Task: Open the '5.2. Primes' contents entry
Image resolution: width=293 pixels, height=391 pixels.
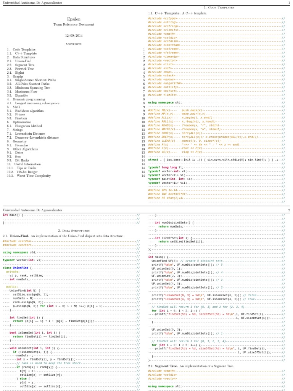Action: pyautogui.click(x=16, y=115)
